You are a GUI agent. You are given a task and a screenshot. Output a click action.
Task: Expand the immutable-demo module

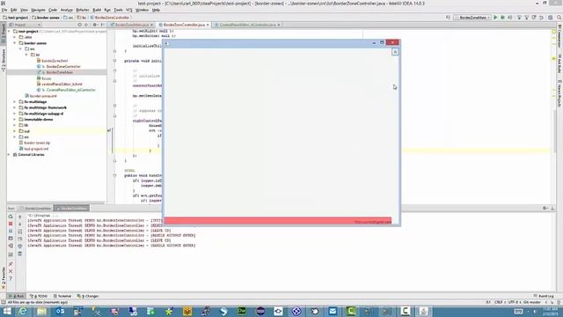tap(15, 120)
